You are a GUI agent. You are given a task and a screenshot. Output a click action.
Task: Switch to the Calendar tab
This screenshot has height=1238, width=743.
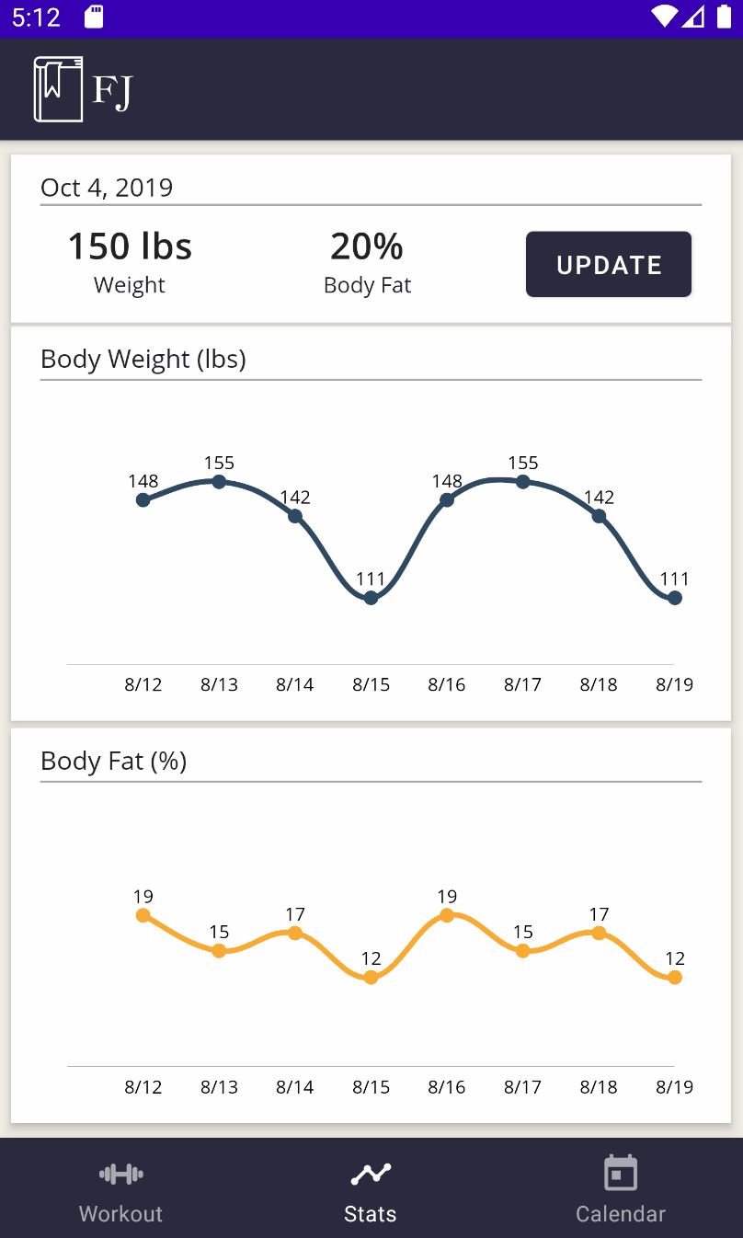pyautogui.click(x=620, y=1188)
